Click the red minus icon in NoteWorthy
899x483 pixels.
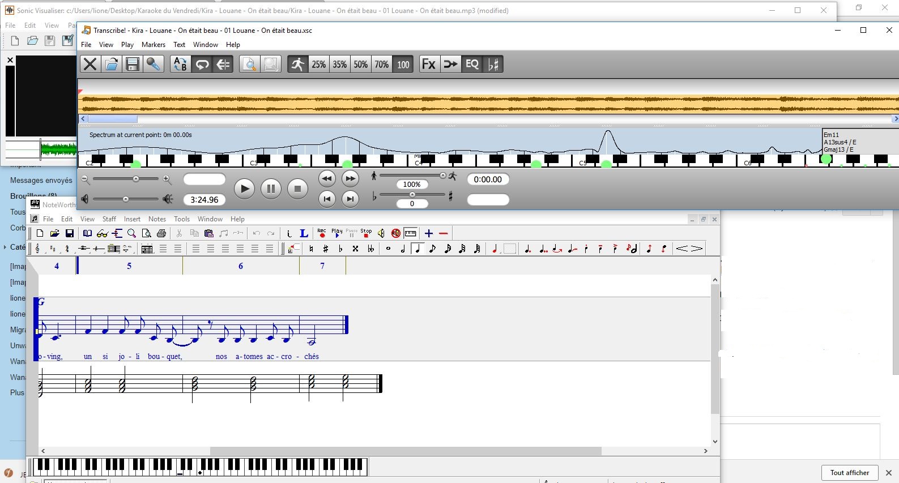[444, 233]
